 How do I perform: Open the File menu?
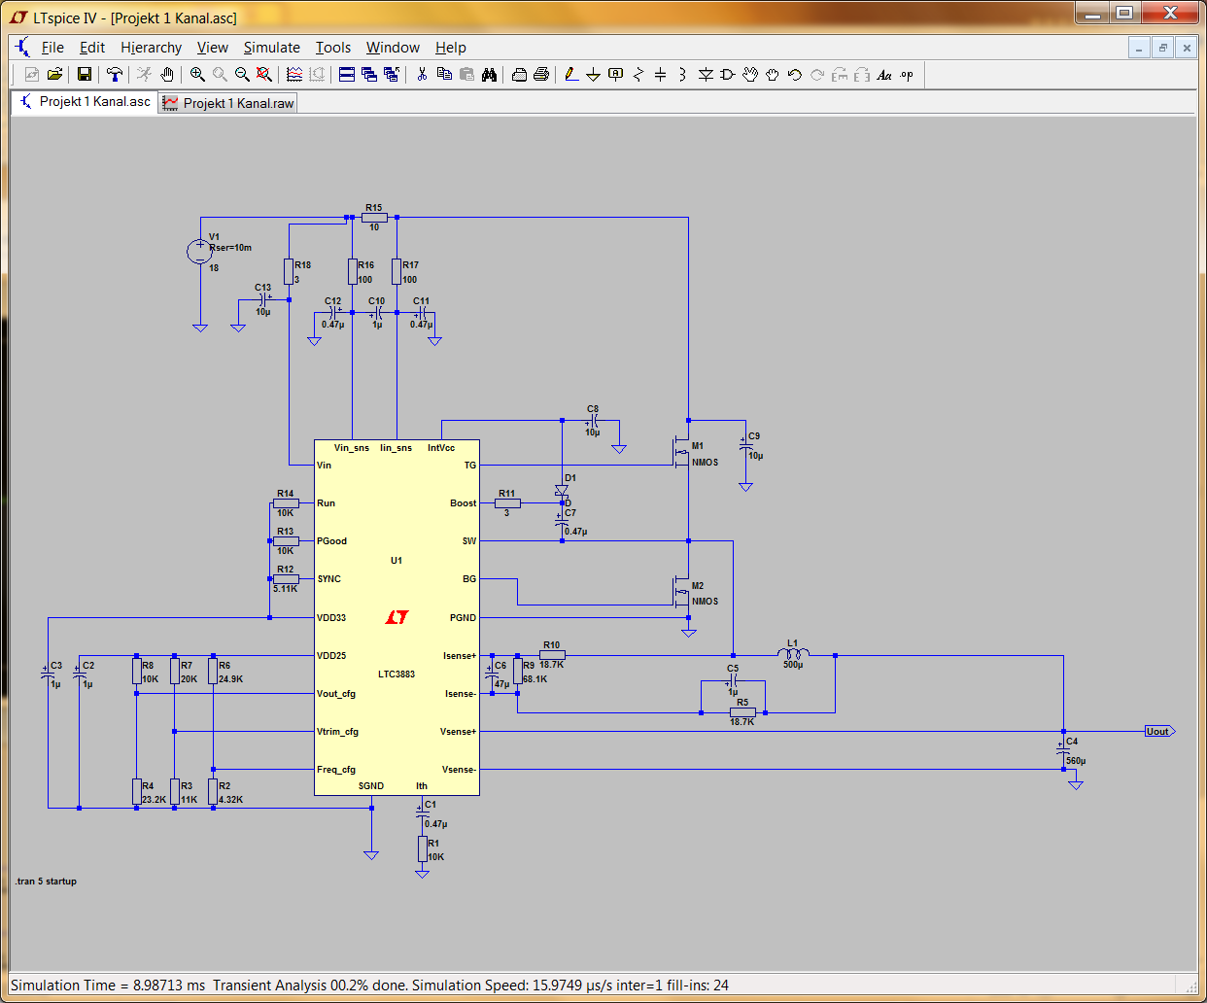[x=52, y=48]
